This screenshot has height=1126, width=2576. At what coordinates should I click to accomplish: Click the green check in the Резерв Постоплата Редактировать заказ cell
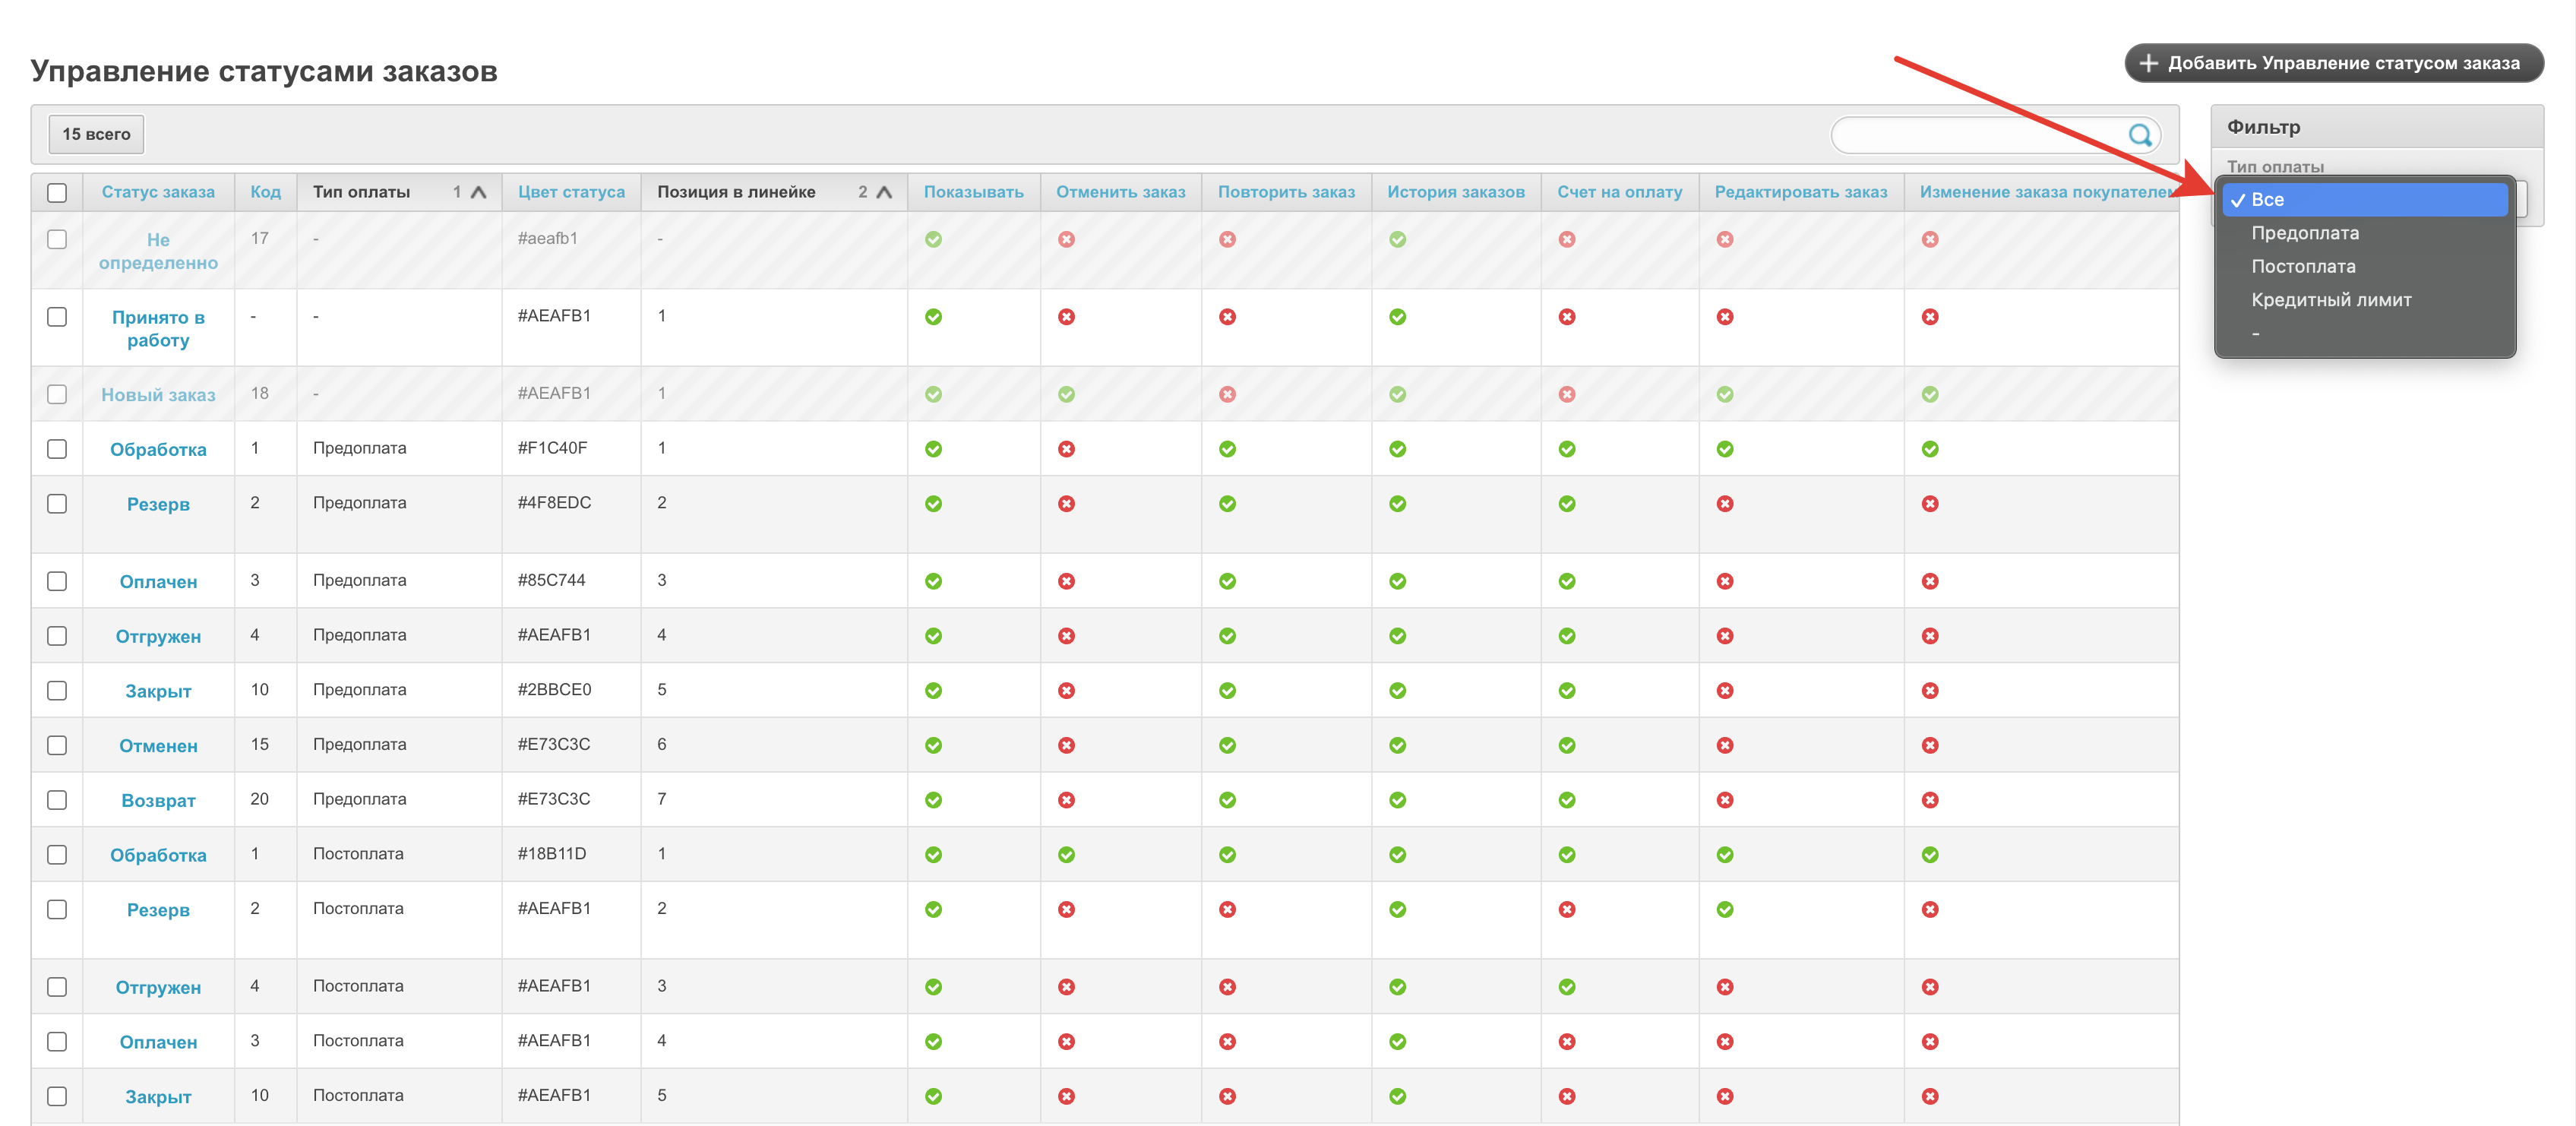(x=1724, y=909)
